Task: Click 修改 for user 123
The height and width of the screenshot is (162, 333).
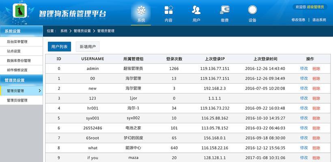Action: (304, 98)
